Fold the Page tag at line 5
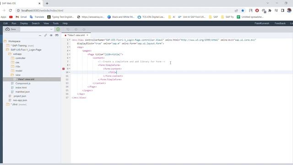Screen dimensions: 293x165 pyautogui.click(x=70, y=55)
